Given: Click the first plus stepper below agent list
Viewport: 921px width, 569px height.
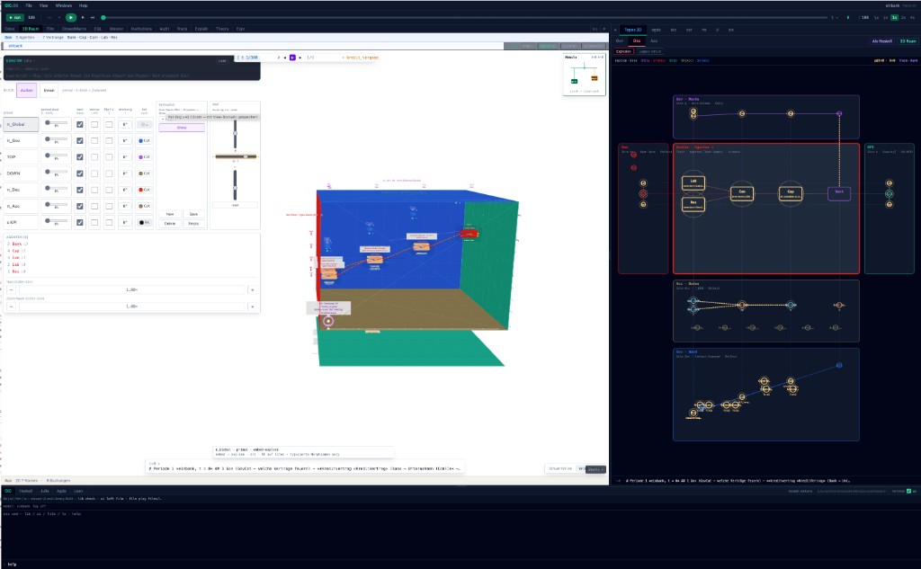Looking at the screenshot, I should (253, 290).
